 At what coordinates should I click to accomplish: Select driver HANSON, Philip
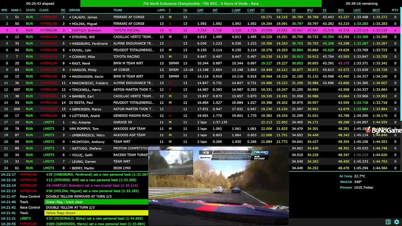tap(84, 70)
